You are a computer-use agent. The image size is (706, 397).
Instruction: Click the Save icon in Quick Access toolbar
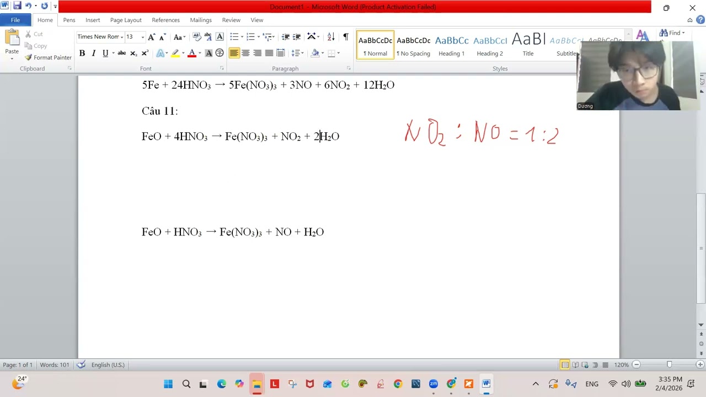coord(17,6)
